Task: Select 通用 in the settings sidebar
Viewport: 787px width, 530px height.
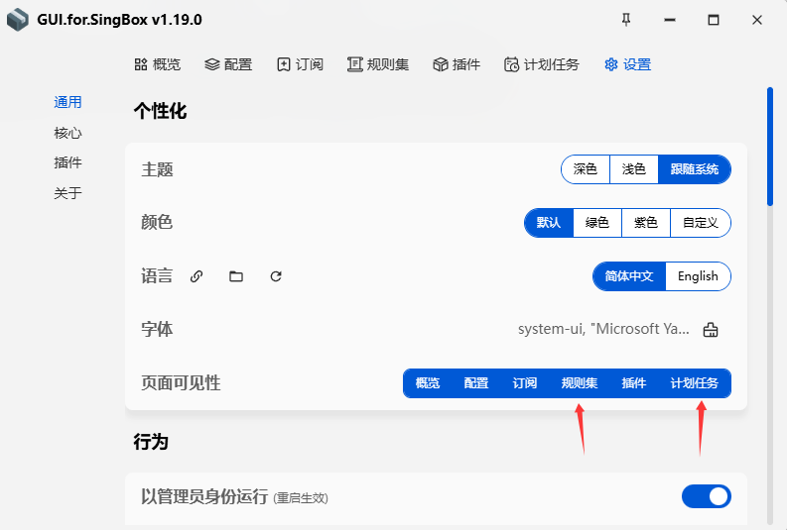Action: (x=67, y=102)
